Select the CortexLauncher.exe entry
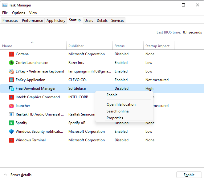This screenshot has width=204, height=181. [x=32, y=63]
